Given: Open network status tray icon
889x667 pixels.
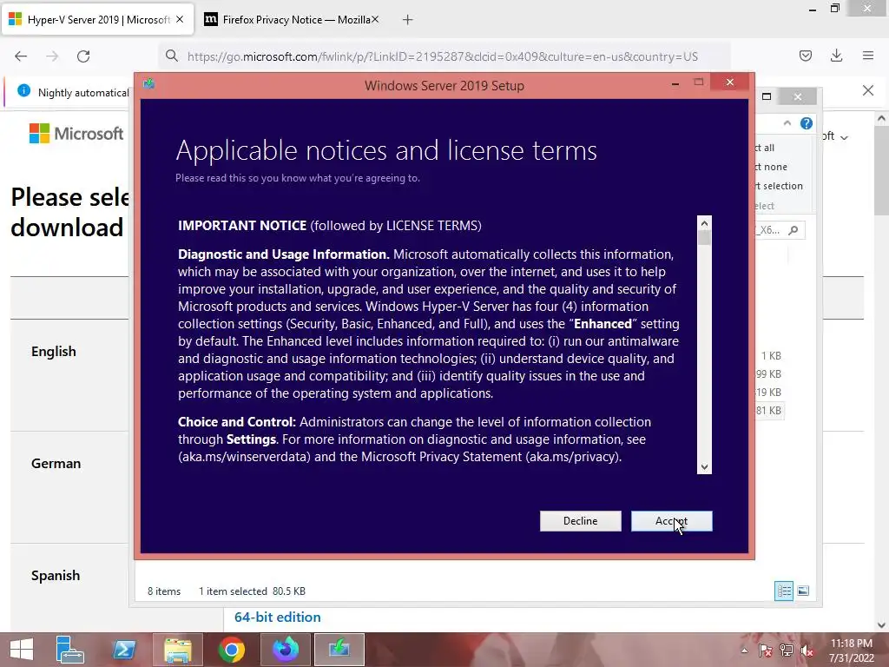Looking at the screenshot, I should click(x=787, y=650).
